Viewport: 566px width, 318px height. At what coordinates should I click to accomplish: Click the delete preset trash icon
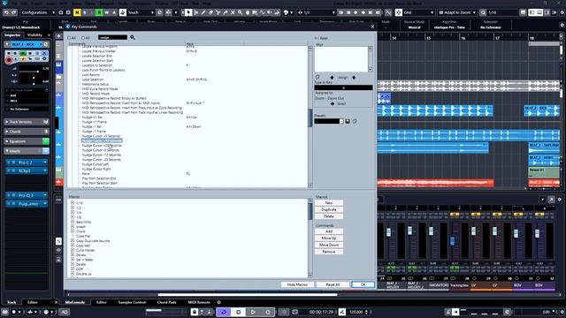355,122
